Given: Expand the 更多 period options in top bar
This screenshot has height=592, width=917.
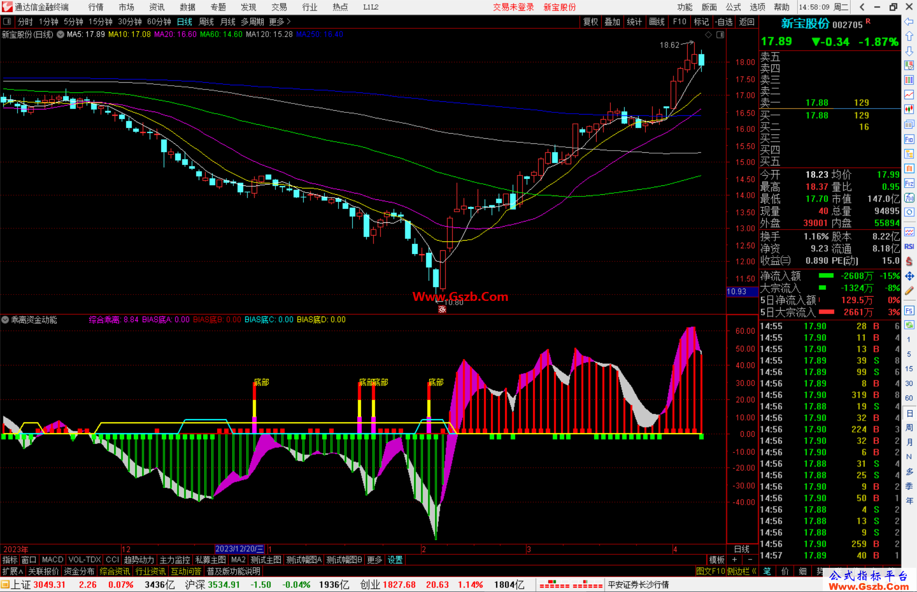Looking at the screenshot, I should pyautogui.click(x=280, y=22).
